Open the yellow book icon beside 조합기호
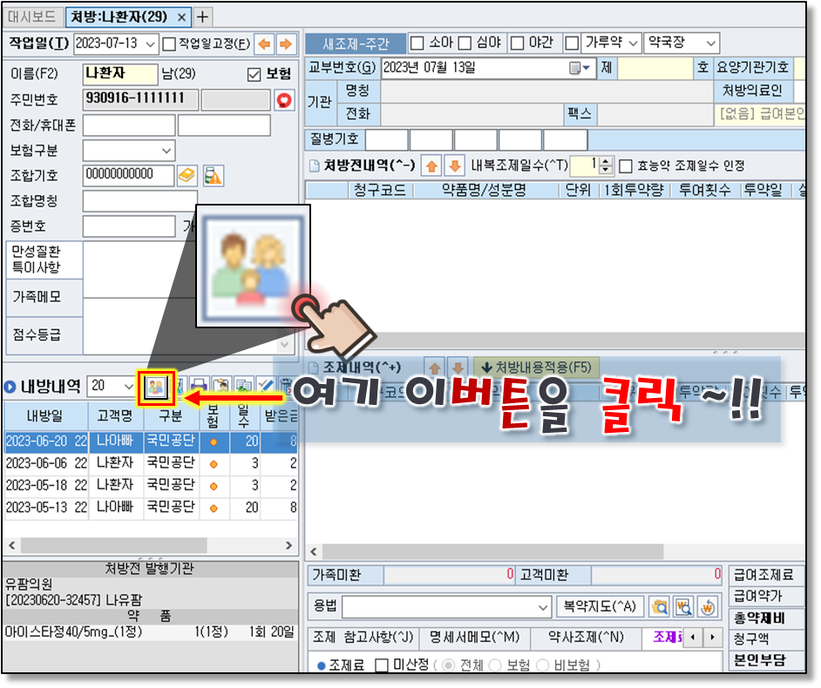Image resolution: width=821 pixels, height=688 pixels. (x=187, y=176)
